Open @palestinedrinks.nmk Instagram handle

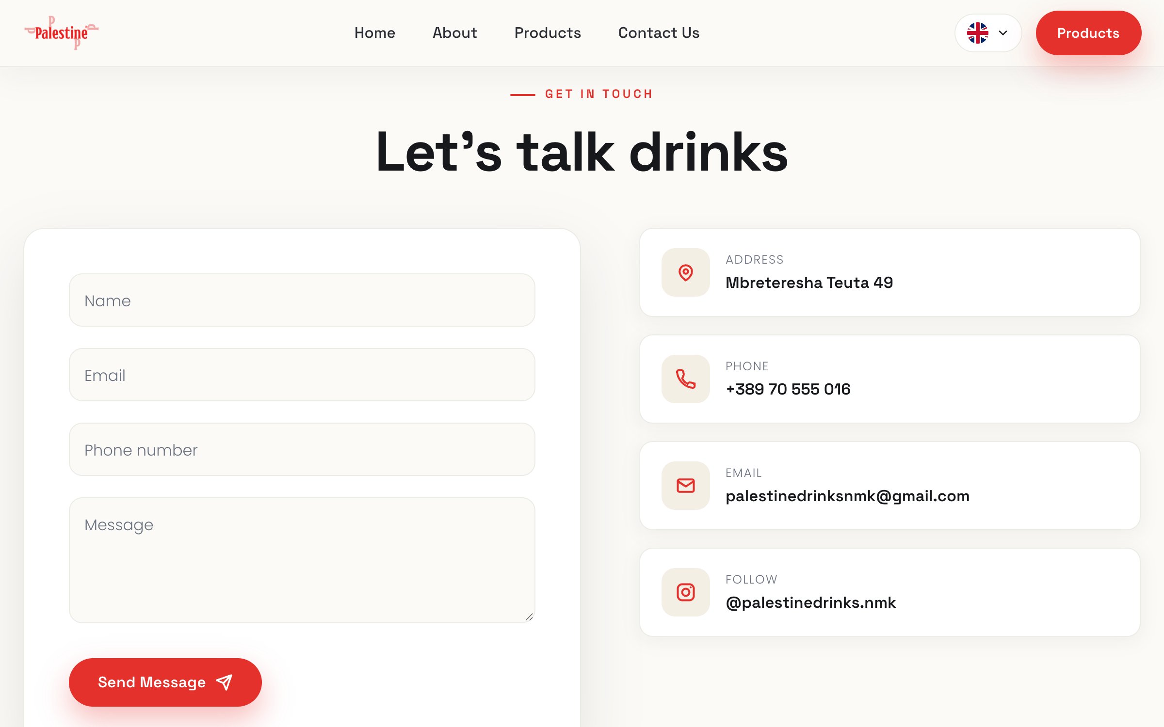tap(810, 602)
